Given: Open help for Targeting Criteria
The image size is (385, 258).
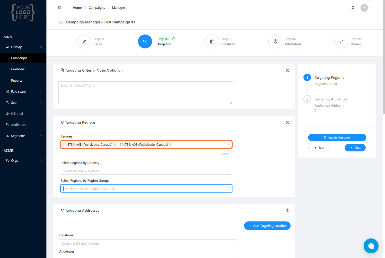Looking at the screenshot, I should pyautogui.click(x=287, y=70).
